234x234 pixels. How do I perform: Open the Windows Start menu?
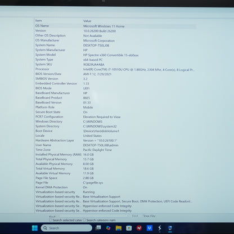tap(35, 228)
